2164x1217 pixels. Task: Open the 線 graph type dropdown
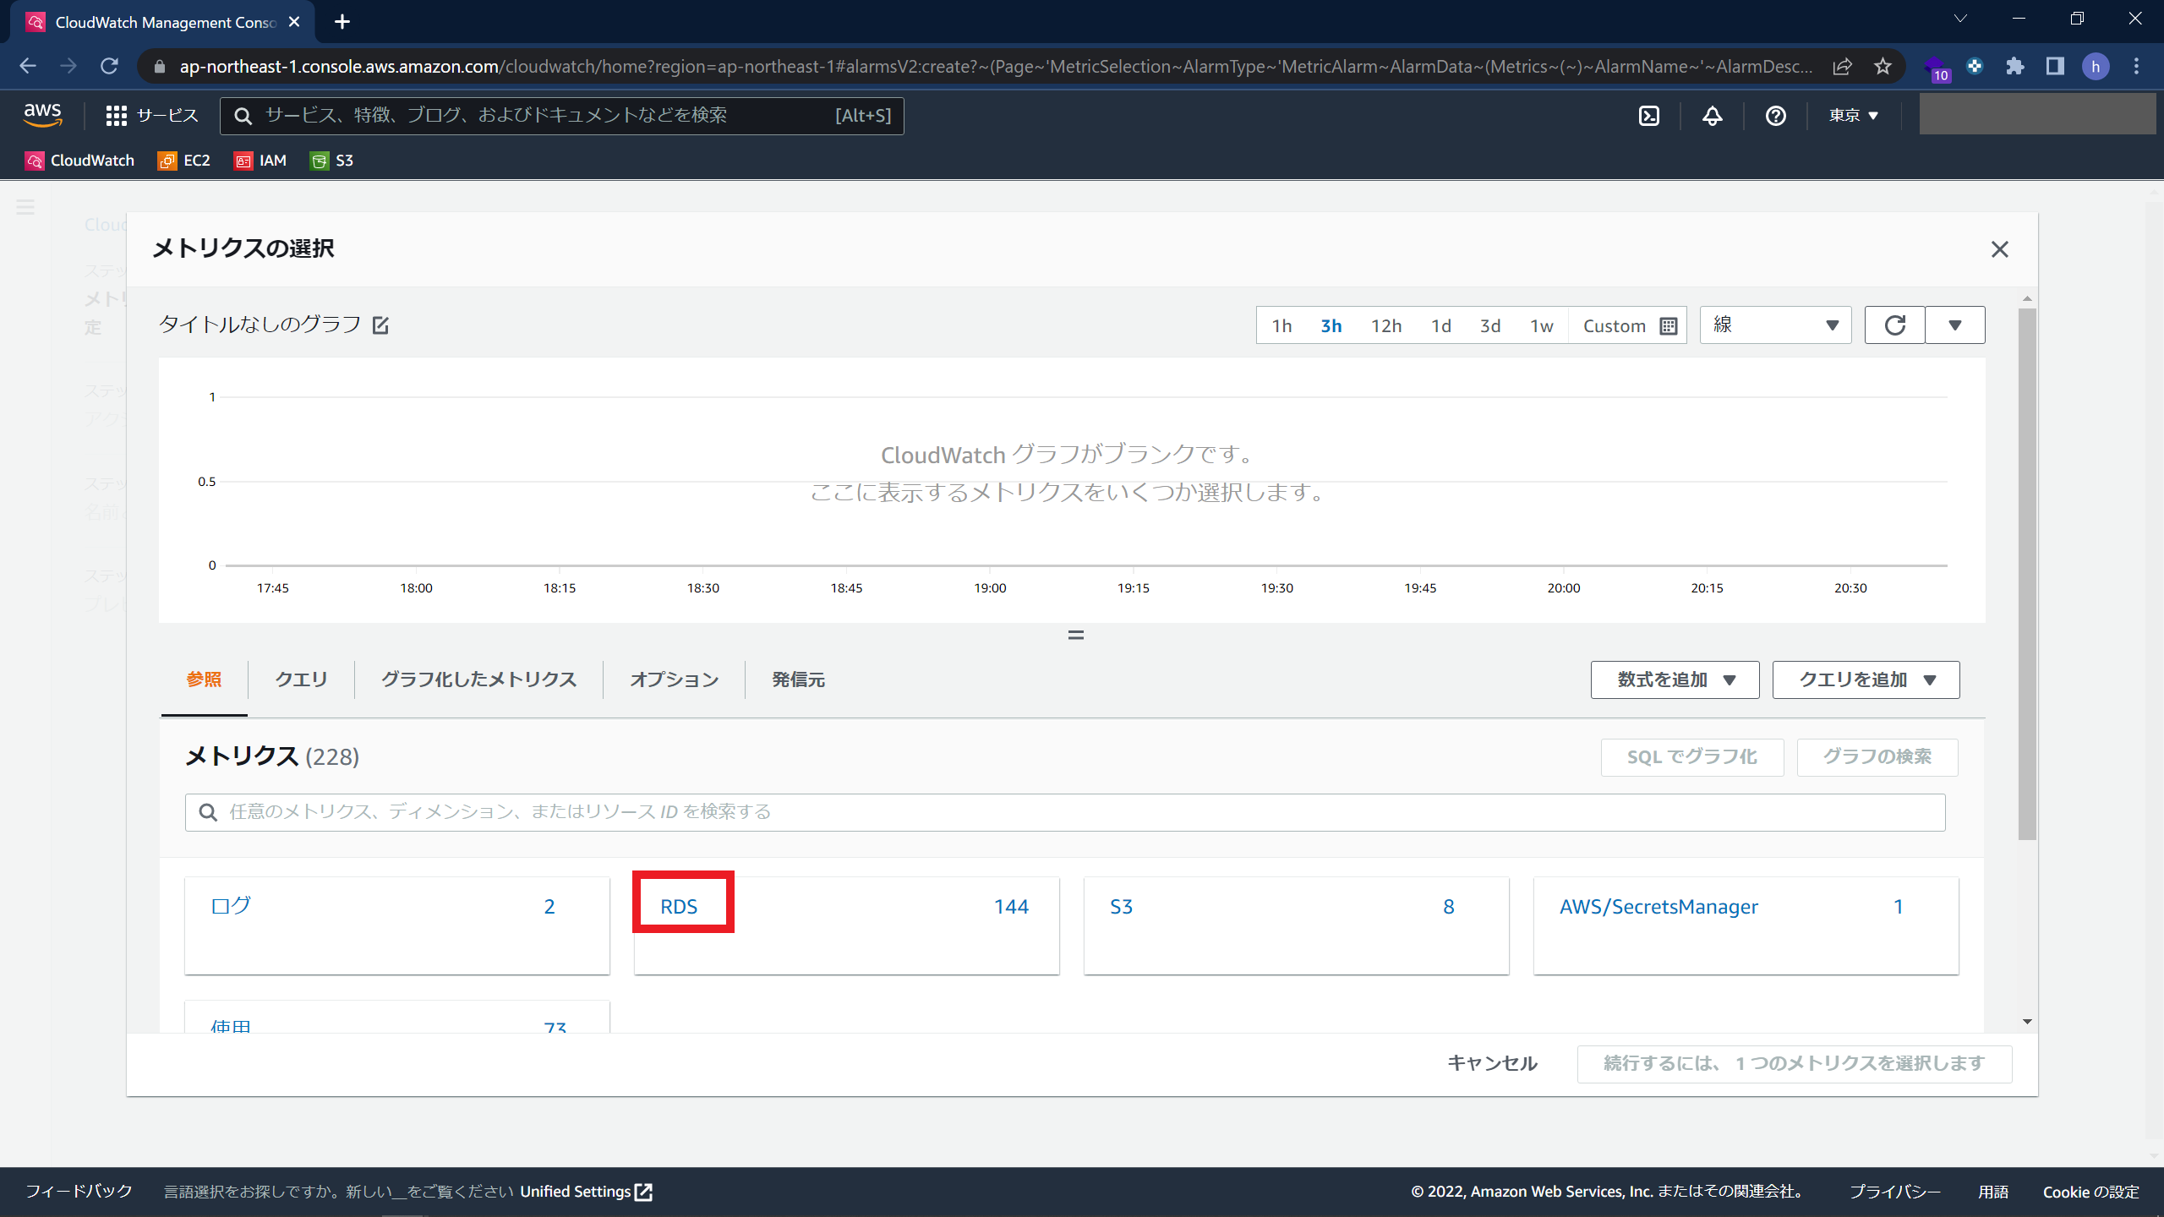[x=1775, y=325]
